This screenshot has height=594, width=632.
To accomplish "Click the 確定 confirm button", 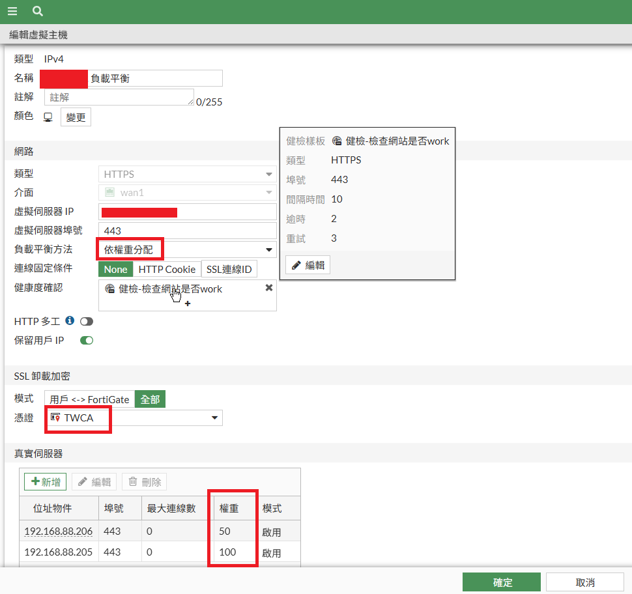I will 502,582.
